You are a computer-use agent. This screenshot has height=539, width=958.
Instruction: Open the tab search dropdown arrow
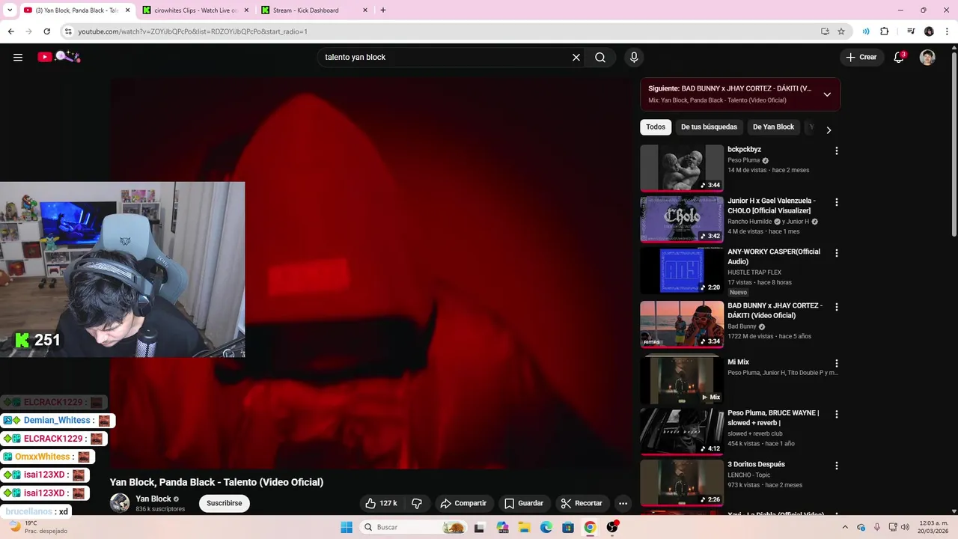point(10,10)
